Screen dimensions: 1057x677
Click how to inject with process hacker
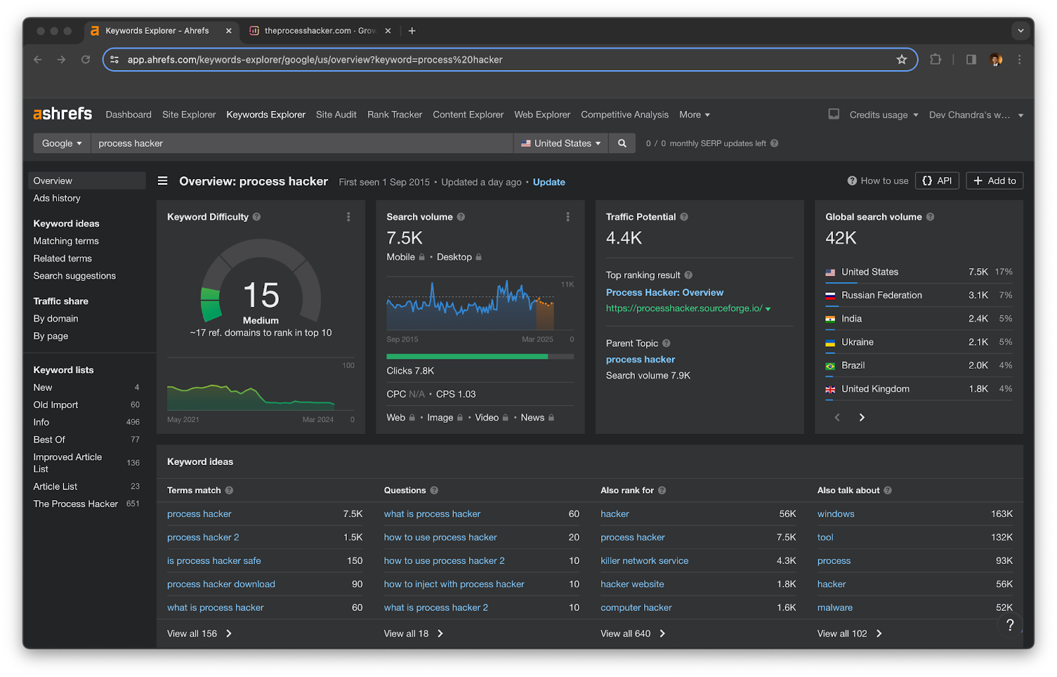click(454, 584)
